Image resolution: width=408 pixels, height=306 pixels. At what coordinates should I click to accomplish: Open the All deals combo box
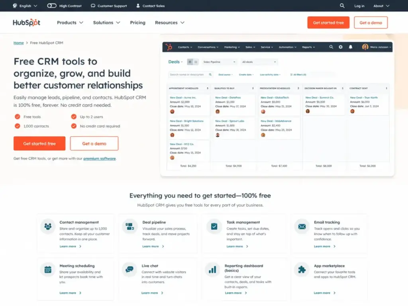pos(259,62)
